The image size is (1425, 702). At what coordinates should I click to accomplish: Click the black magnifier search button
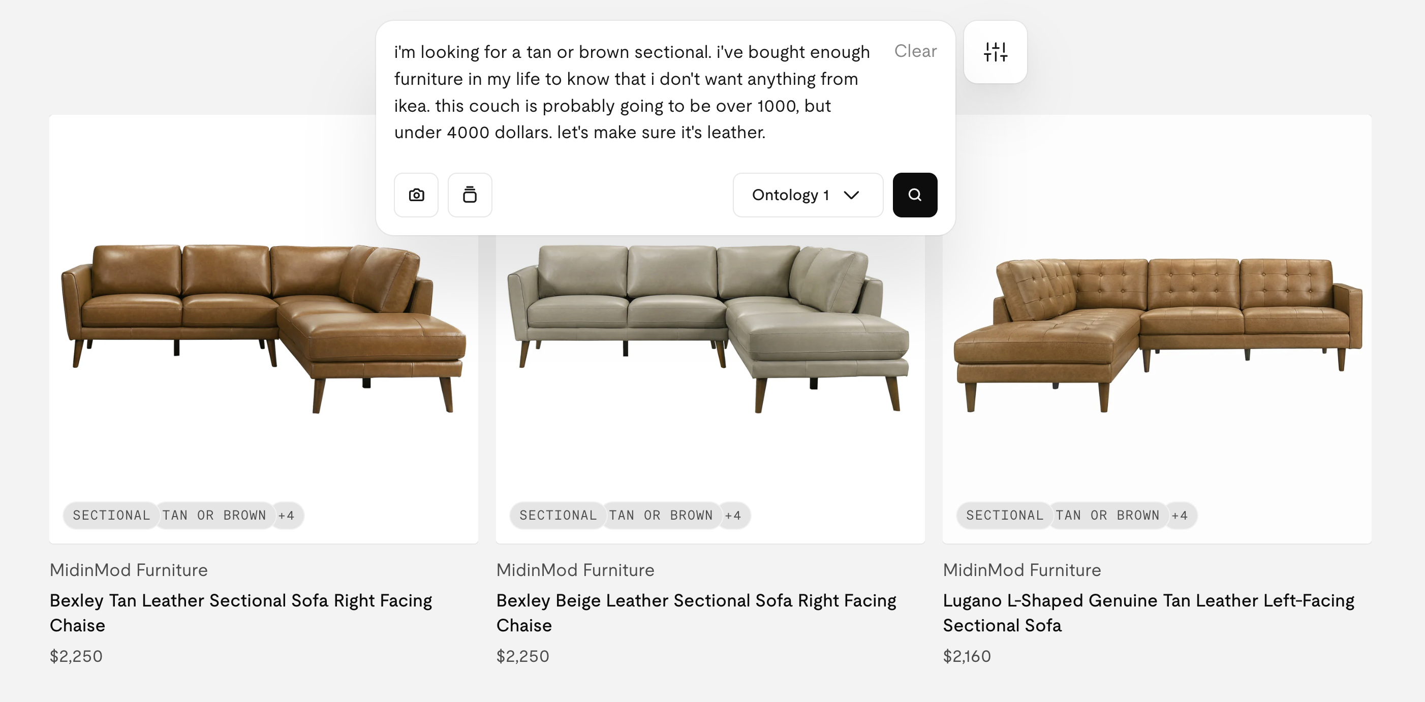(915, 195)
